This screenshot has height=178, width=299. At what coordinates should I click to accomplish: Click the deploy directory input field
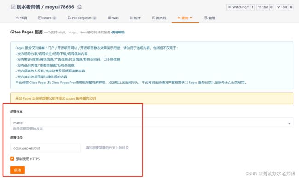click(46, 148)
